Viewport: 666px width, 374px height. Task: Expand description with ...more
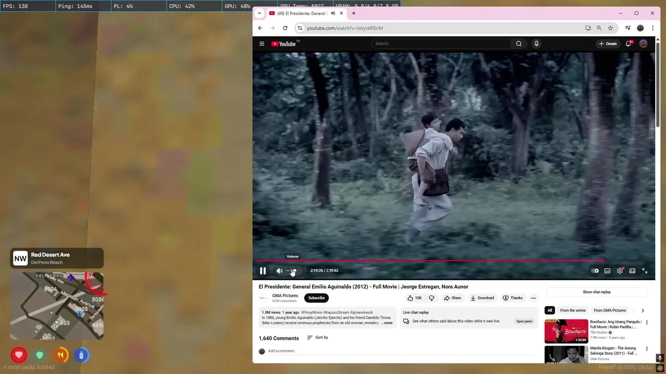click(x=387, y=323)
